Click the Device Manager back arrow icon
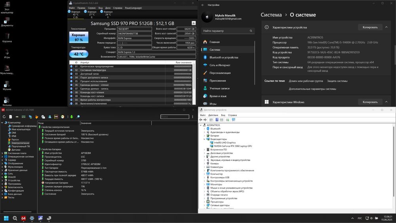The width and height of the screenshot is (396, 223). [201, 120]
